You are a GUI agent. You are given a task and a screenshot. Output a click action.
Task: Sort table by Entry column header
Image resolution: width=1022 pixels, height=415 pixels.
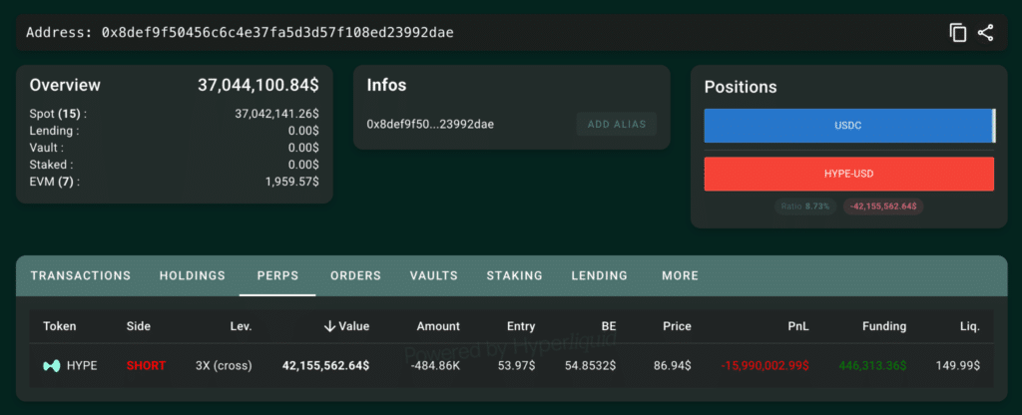click(x=521, y=326)
